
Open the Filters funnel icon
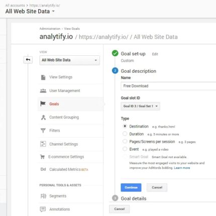[43, 131]
